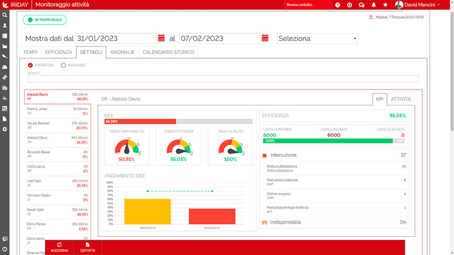Image resolution: width=454 pixels, height=255 pixels.
Task: Open the Seleziona dropdown
Action: click(x=317, y=39)
